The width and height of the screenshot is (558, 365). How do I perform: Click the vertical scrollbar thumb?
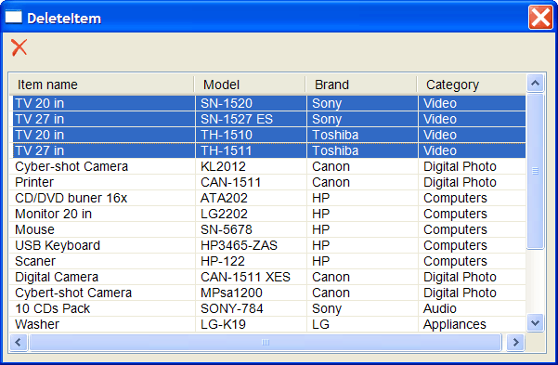535,171
